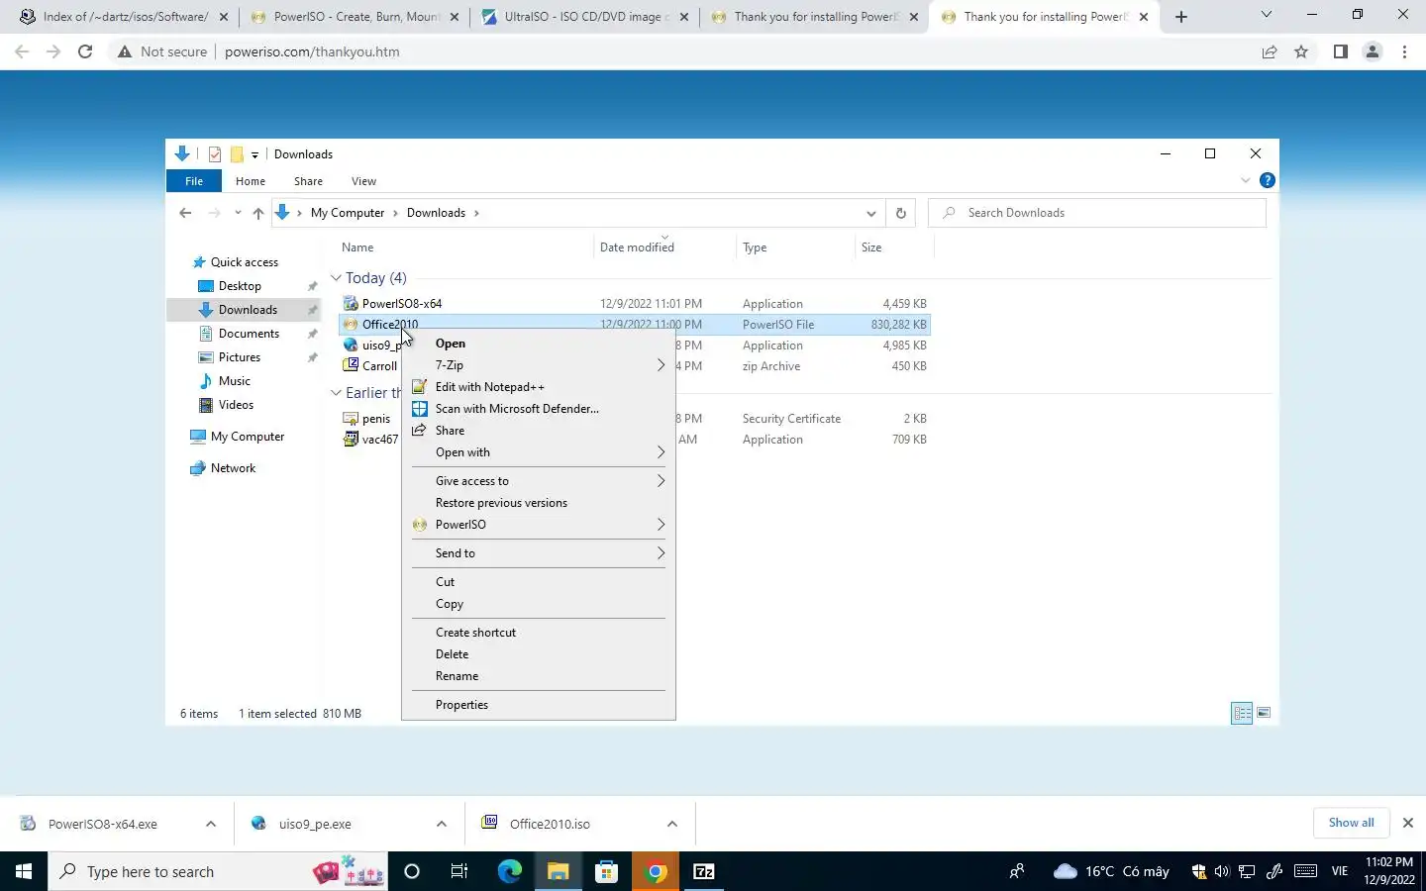Open 7-Zip from the taskbar
The height and width of the screenshot is (891, 1426).
click(x=704, y=871)
